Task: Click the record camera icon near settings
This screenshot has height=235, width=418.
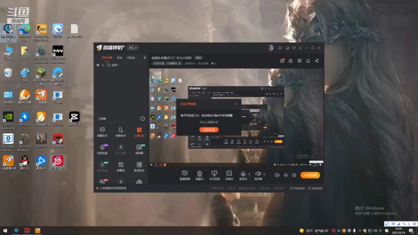Action: 277,175
